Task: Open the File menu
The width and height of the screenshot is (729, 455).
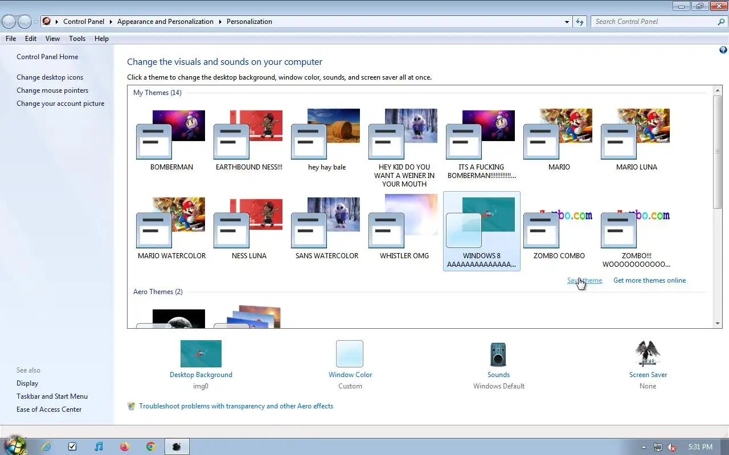Action: coord(11,39)
